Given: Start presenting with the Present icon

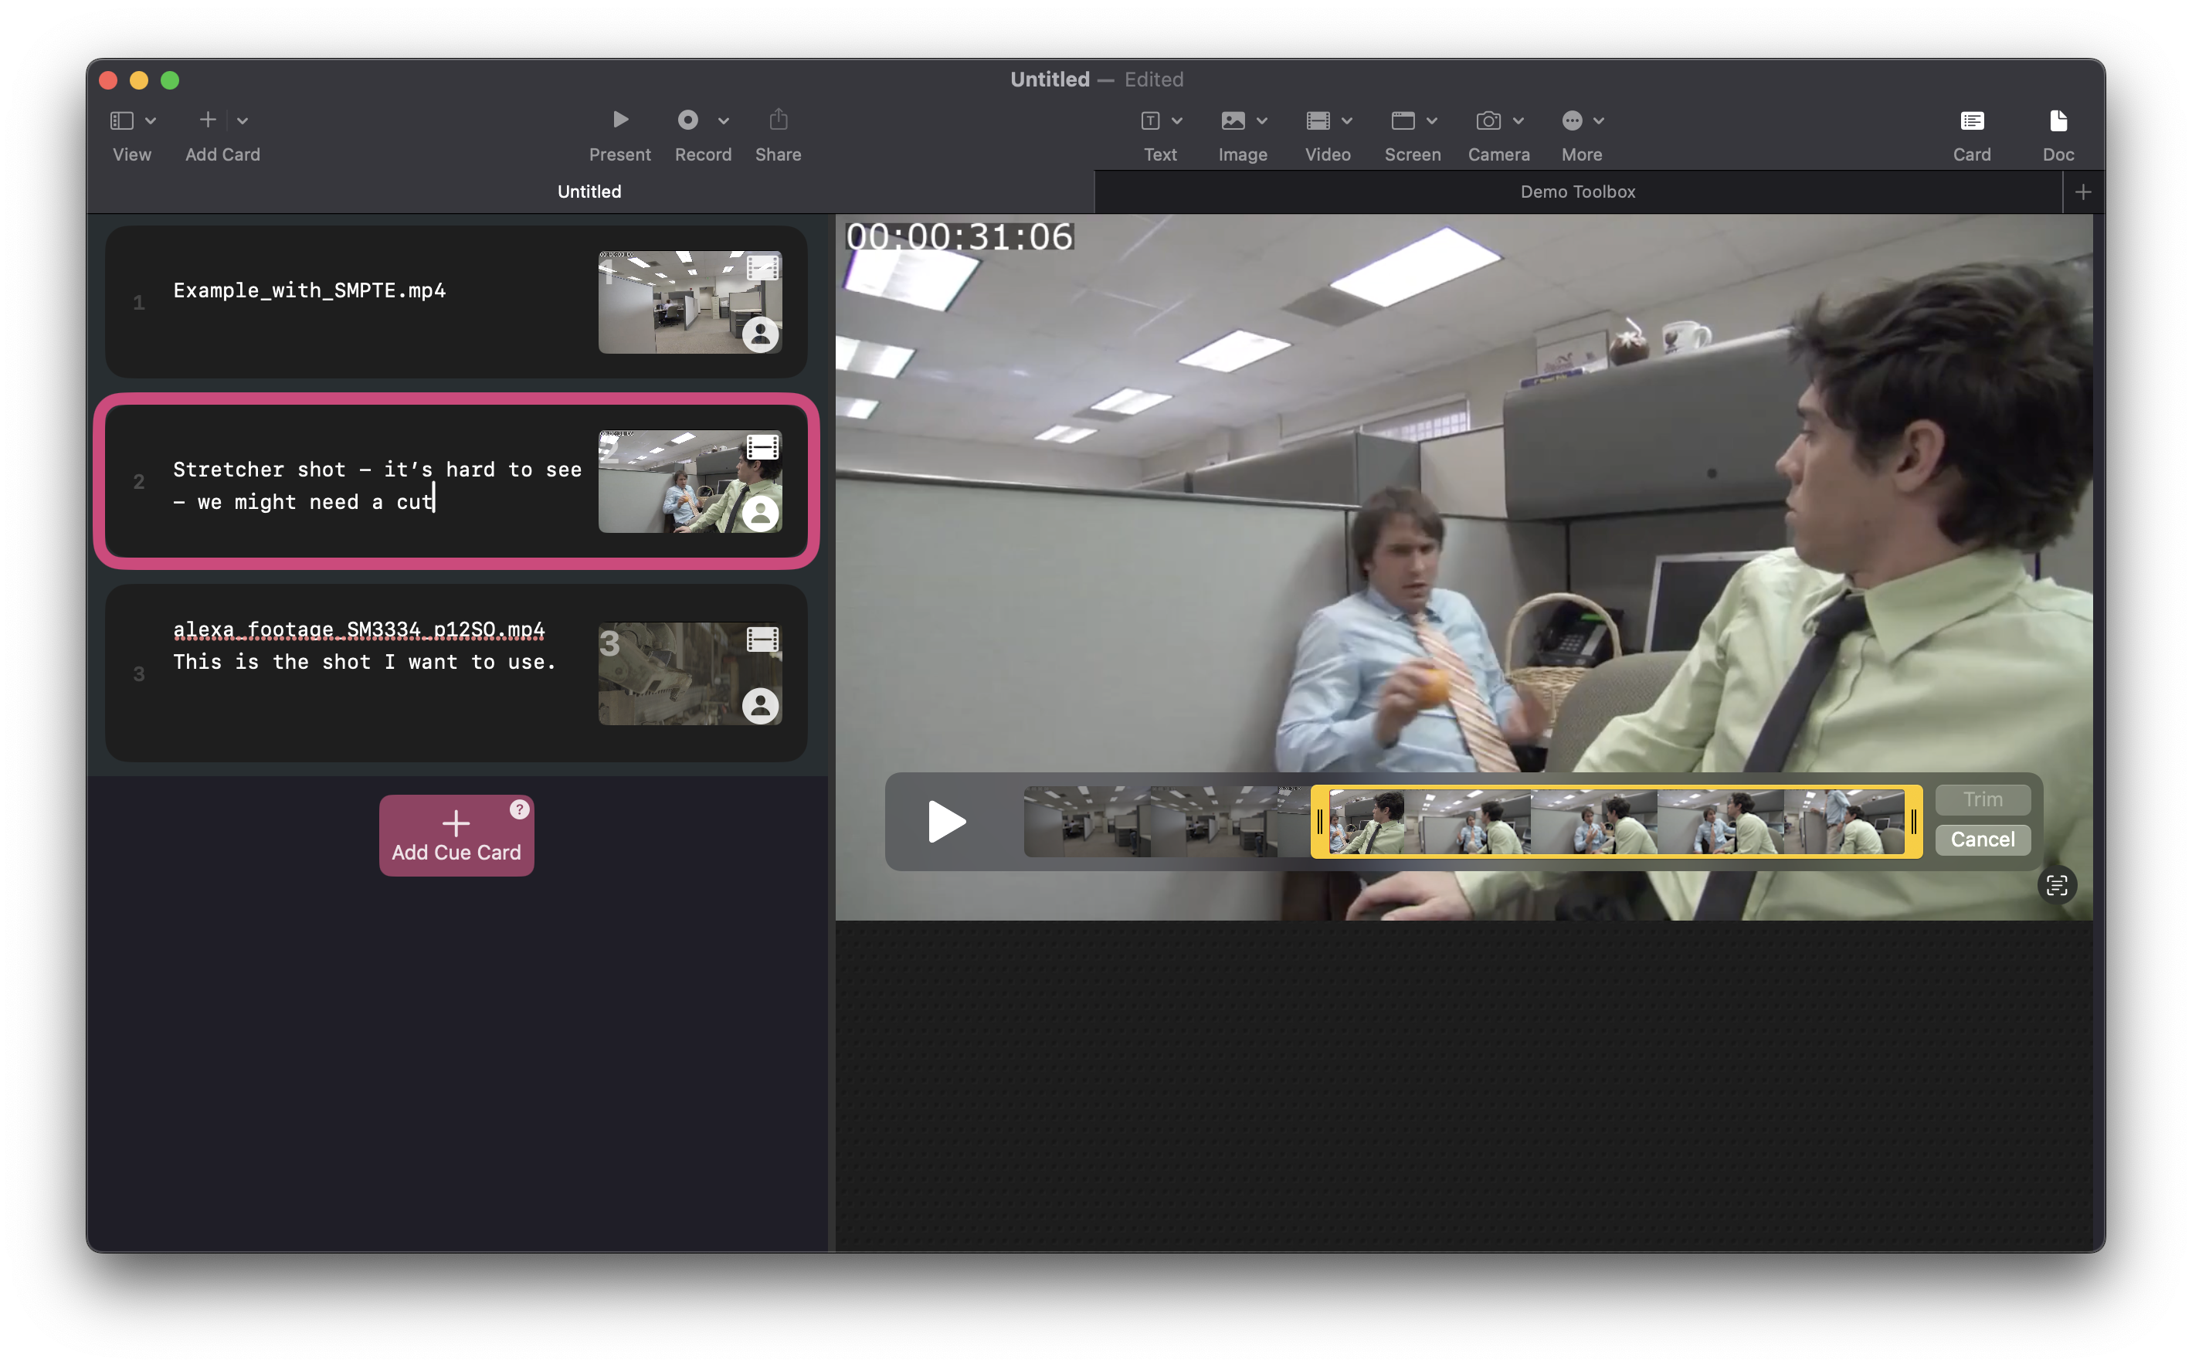Looking at the screenshot, I should coord(620,120).
